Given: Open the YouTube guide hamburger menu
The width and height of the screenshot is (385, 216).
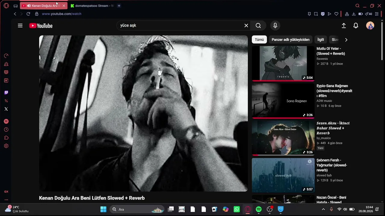Looking at the screenshot, I should (20, 25).
